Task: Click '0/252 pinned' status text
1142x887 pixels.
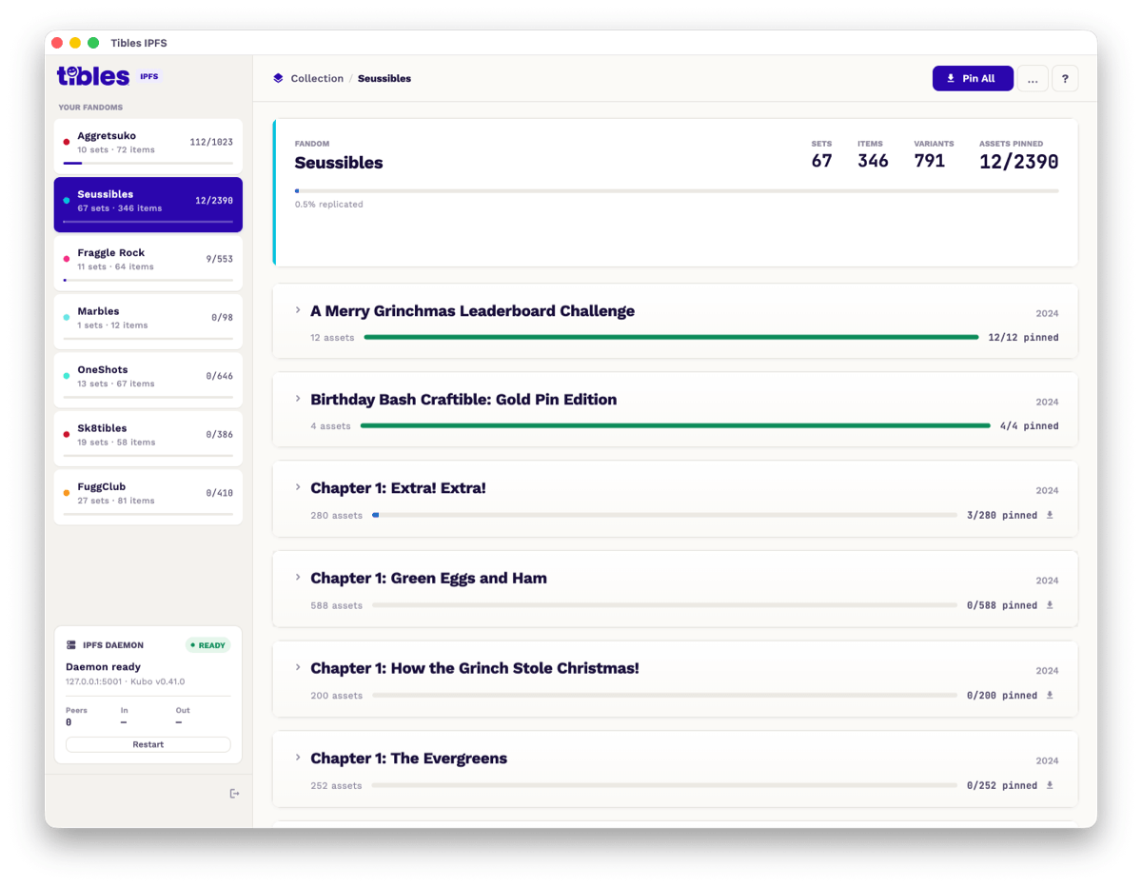Action: click(x=1002, y=785)
